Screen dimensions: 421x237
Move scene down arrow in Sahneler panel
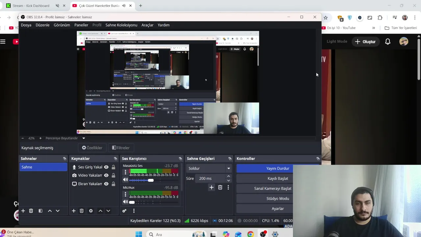[58, 211]
